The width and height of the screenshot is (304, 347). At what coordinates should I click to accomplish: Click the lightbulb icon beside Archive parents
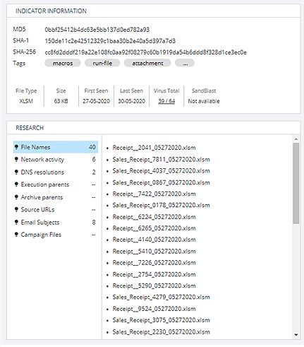pyautogui.click(x=16, y=197)
